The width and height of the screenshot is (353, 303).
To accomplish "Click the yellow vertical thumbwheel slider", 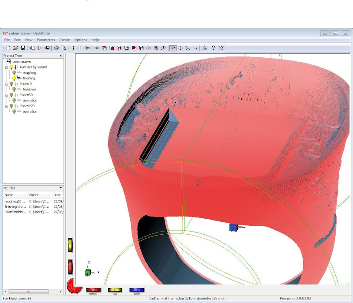I will [70, 246].
